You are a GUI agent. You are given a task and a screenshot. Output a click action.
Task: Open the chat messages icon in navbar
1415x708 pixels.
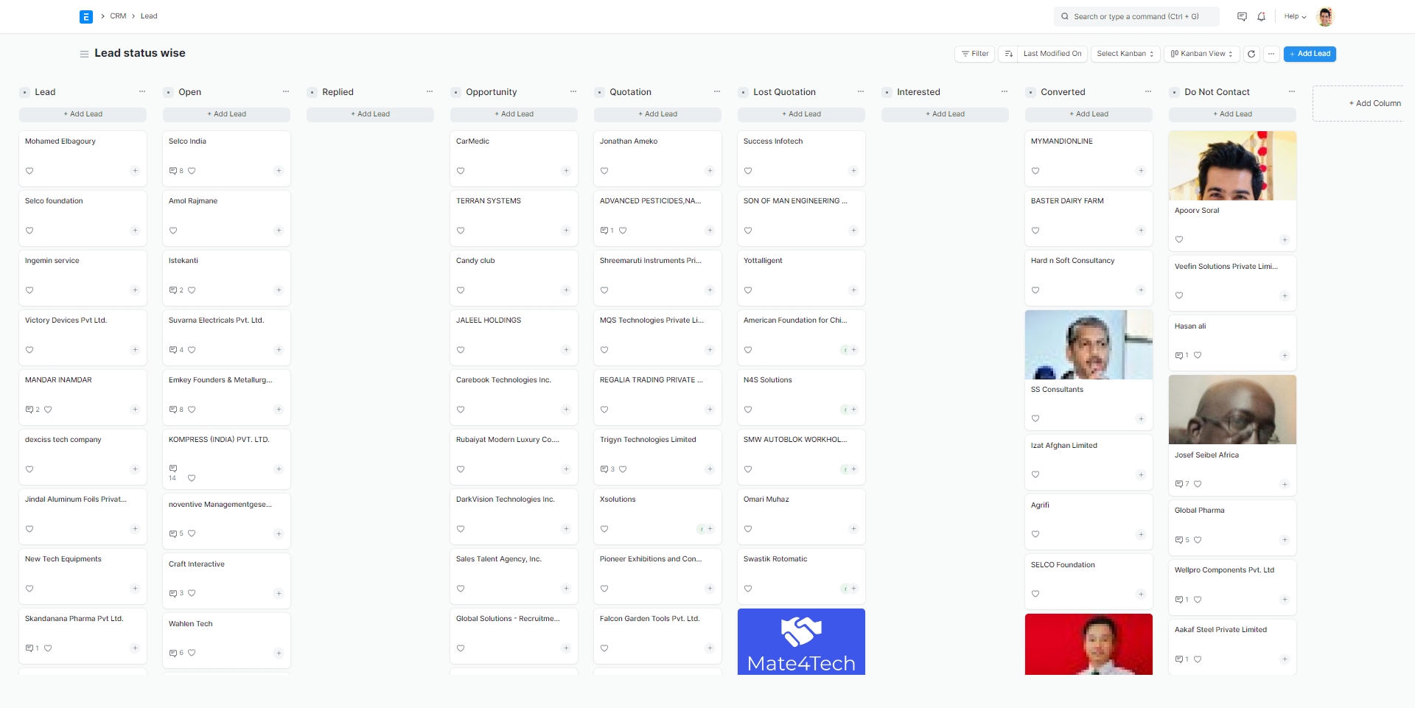[1242, 16]
